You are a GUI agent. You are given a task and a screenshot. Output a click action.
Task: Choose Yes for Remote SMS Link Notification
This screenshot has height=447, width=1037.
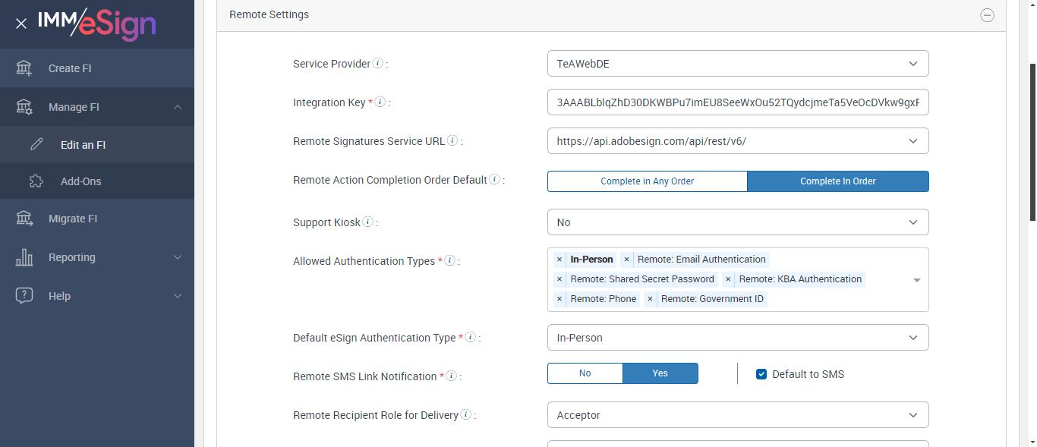tap(660, 373)
